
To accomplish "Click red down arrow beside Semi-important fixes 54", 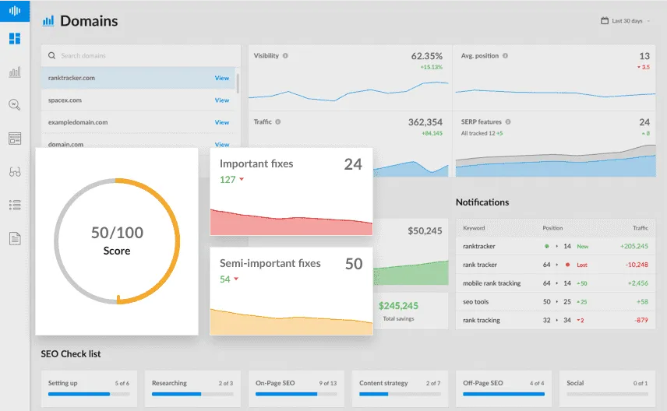I will click(236, 279).
